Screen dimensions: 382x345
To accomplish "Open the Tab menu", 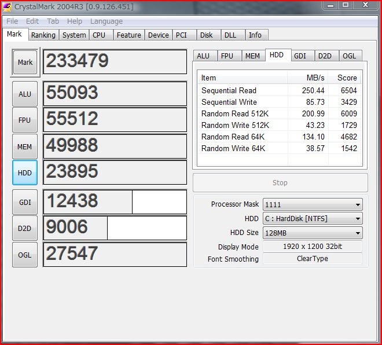I will (53, 21).
